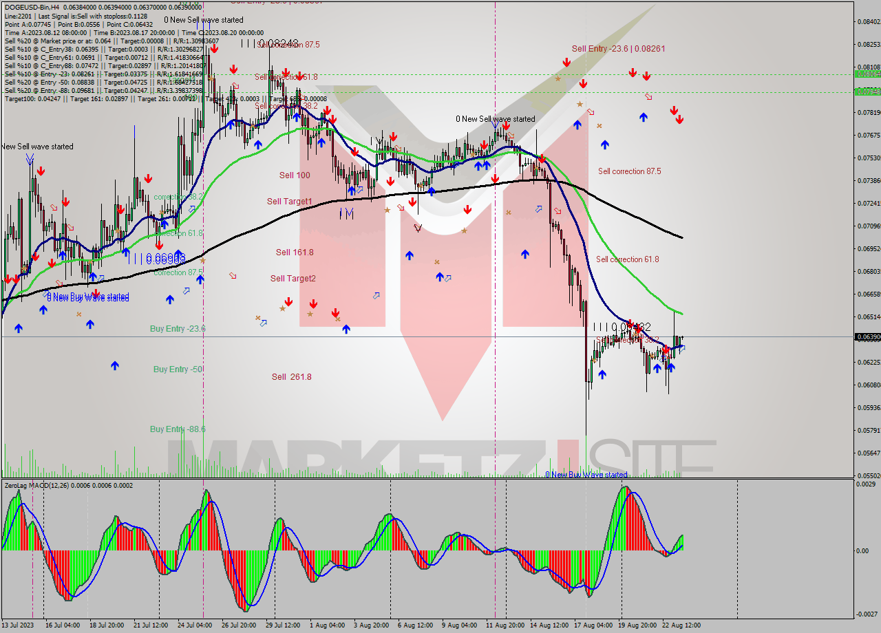Click the Sell 261.8 level label
881x633 pixels.
(291, 377)
